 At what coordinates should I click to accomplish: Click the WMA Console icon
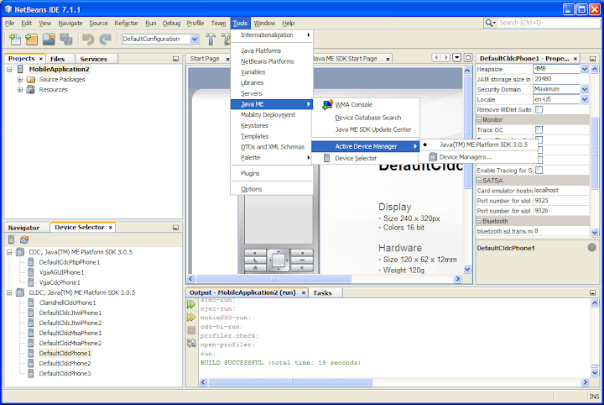(x=327, y=104)
